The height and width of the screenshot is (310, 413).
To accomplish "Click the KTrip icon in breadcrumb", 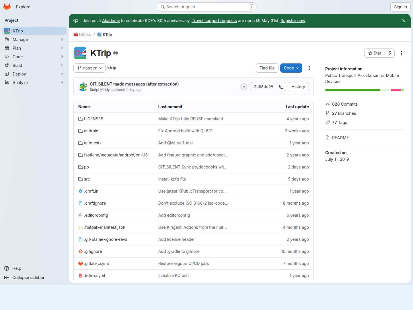I will click(x=99, y=34).
